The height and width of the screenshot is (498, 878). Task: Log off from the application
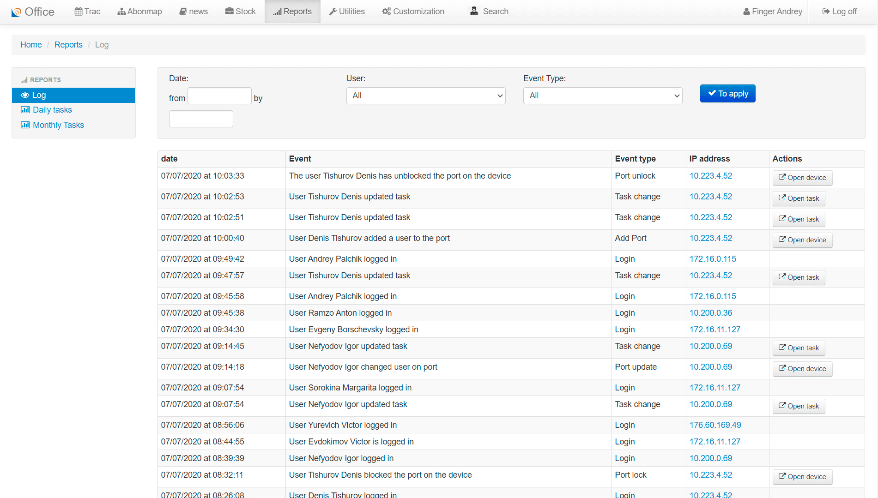pyautogui.click(x=839, y=12)
